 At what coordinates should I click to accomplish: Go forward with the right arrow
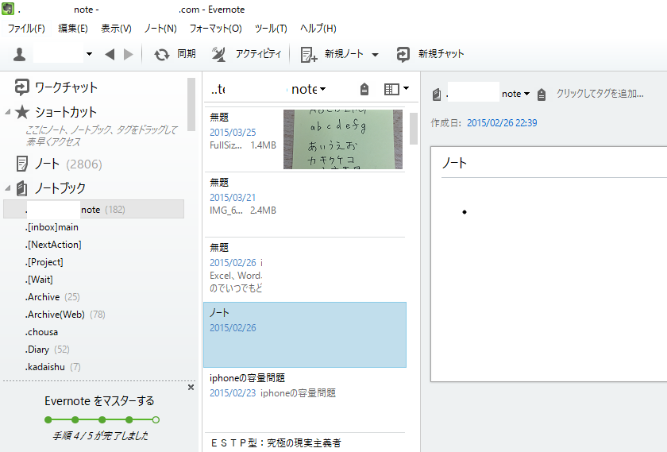[128, 54]
